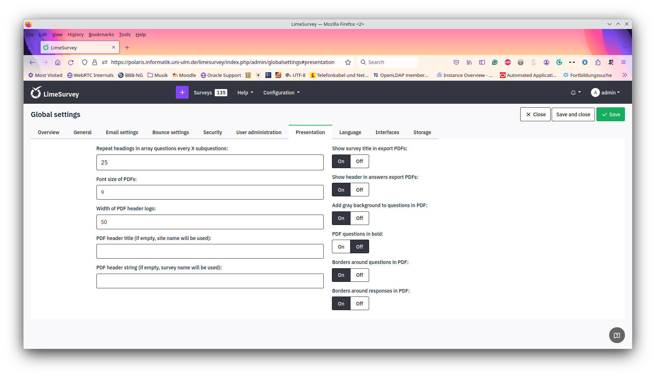Open the Firefox library icon
The height and width of the screenshot is (377, 656).
469,62
